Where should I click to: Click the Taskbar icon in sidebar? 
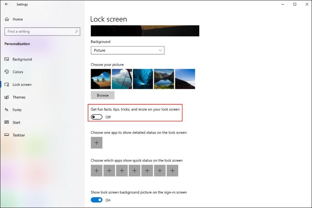(x=7, y=135)
